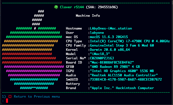Click the Model label
Viewport: 173px width, 105px height.
point(71,54)
